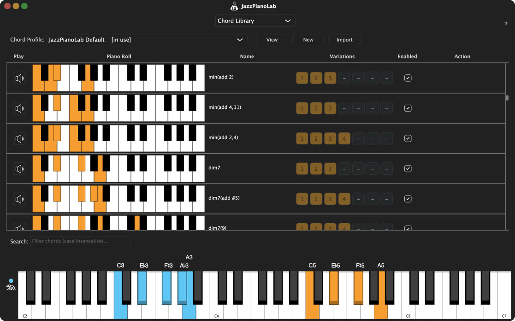The image size is (515, 321).
Task: Click the sustain pedal icon
Action: pyautogui.click(x=10, y=286)
